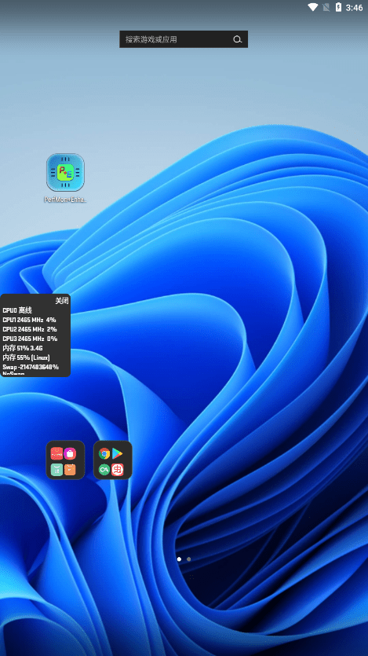Open the magenta shopping bag app

[x=70, y=453]
